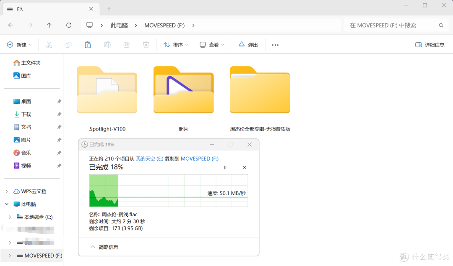This screenshot has width=453, height=266.
Task: Click the copy progress speed graph
Action: point(169,190)
